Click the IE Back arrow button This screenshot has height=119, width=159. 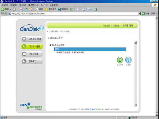click(2, 9)
